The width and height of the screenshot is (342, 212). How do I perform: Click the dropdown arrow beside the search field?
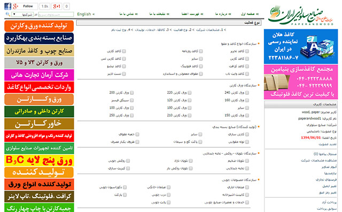pyautogui.click(x=14, y=14)
